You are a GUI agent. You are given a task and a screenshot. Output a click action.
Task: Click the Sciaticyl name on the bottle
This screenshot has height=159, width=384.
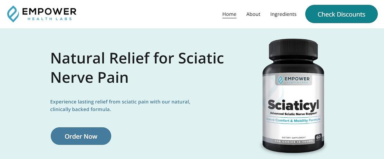[294, 105]
